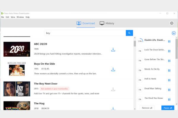Click into the search field containing 'boy'

[85, 33]
